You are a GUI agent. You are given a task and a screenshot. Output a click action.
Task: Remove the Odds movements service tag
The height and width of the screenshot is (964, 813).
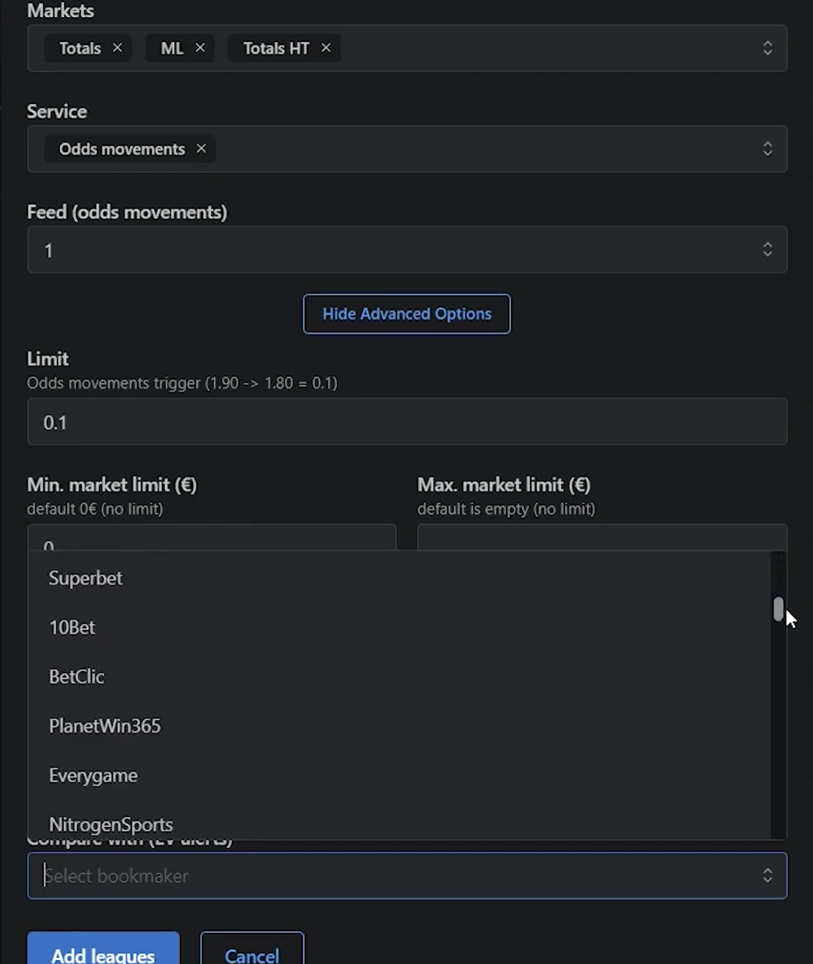(201, 148)
